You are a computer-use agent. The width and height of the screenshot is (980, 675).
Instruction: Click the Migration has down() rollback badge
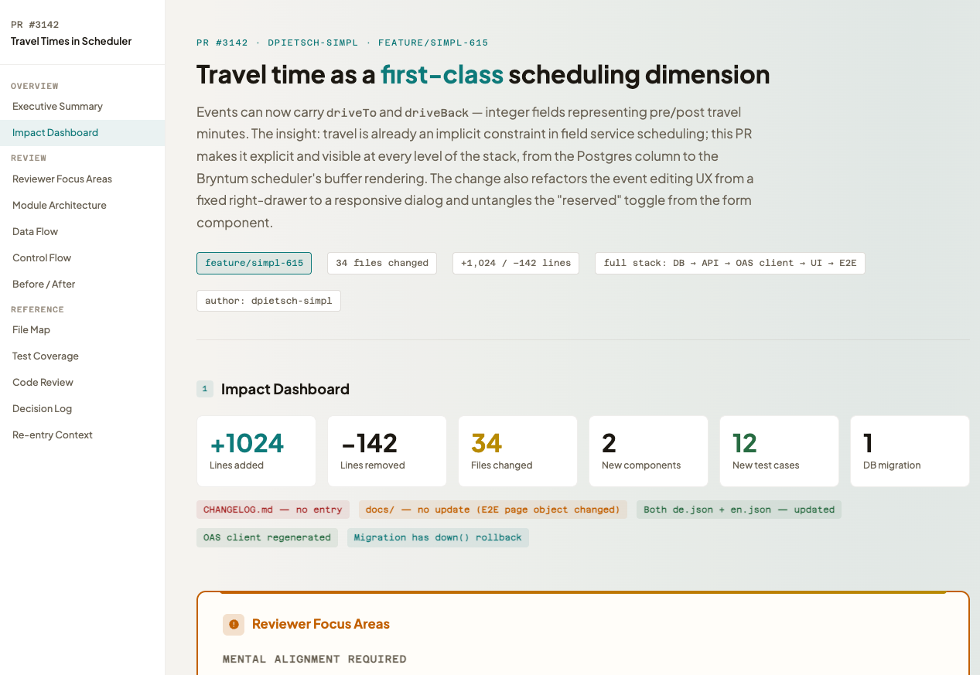coord(438,537)
